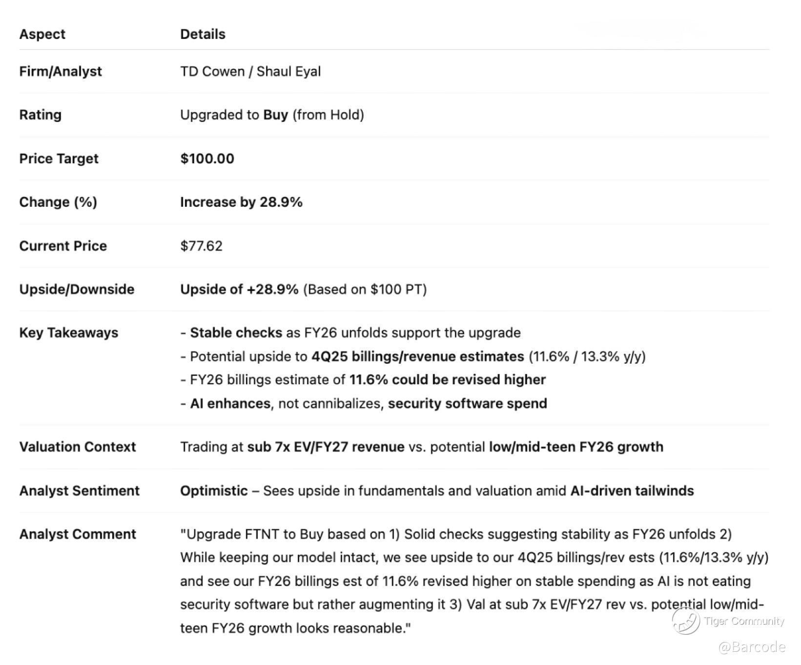Click the $100.00 price target value

point(207,159)
